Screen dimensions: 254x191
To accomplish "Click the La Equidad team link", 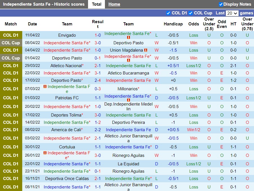I will coord(128,164).
